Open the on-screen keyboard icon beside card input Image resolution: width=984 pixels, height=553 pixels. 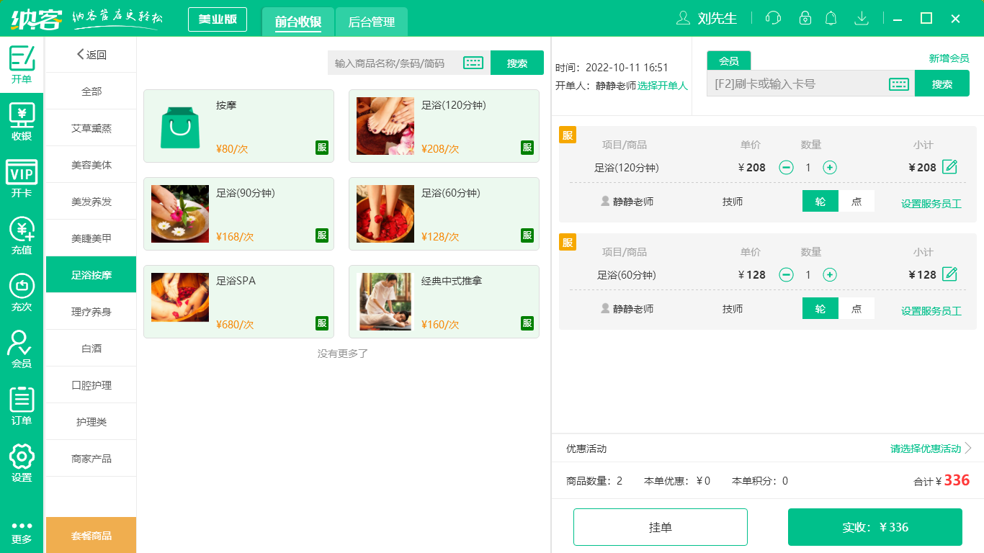(898, 84)
